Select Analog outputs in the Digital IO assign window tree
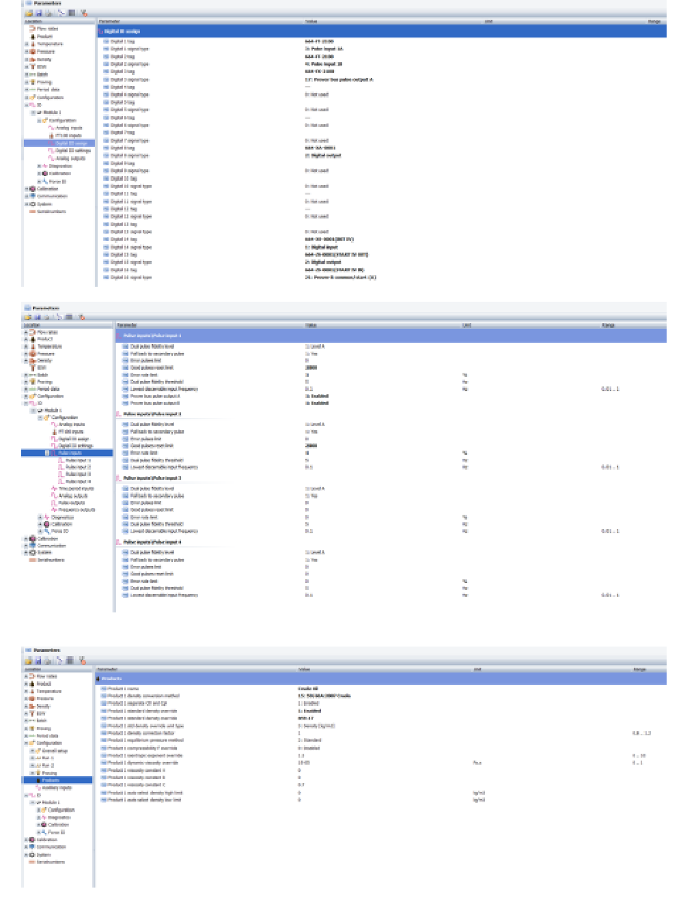The width and height of the screenshot is (696, 906). click(x=71, y=158)
